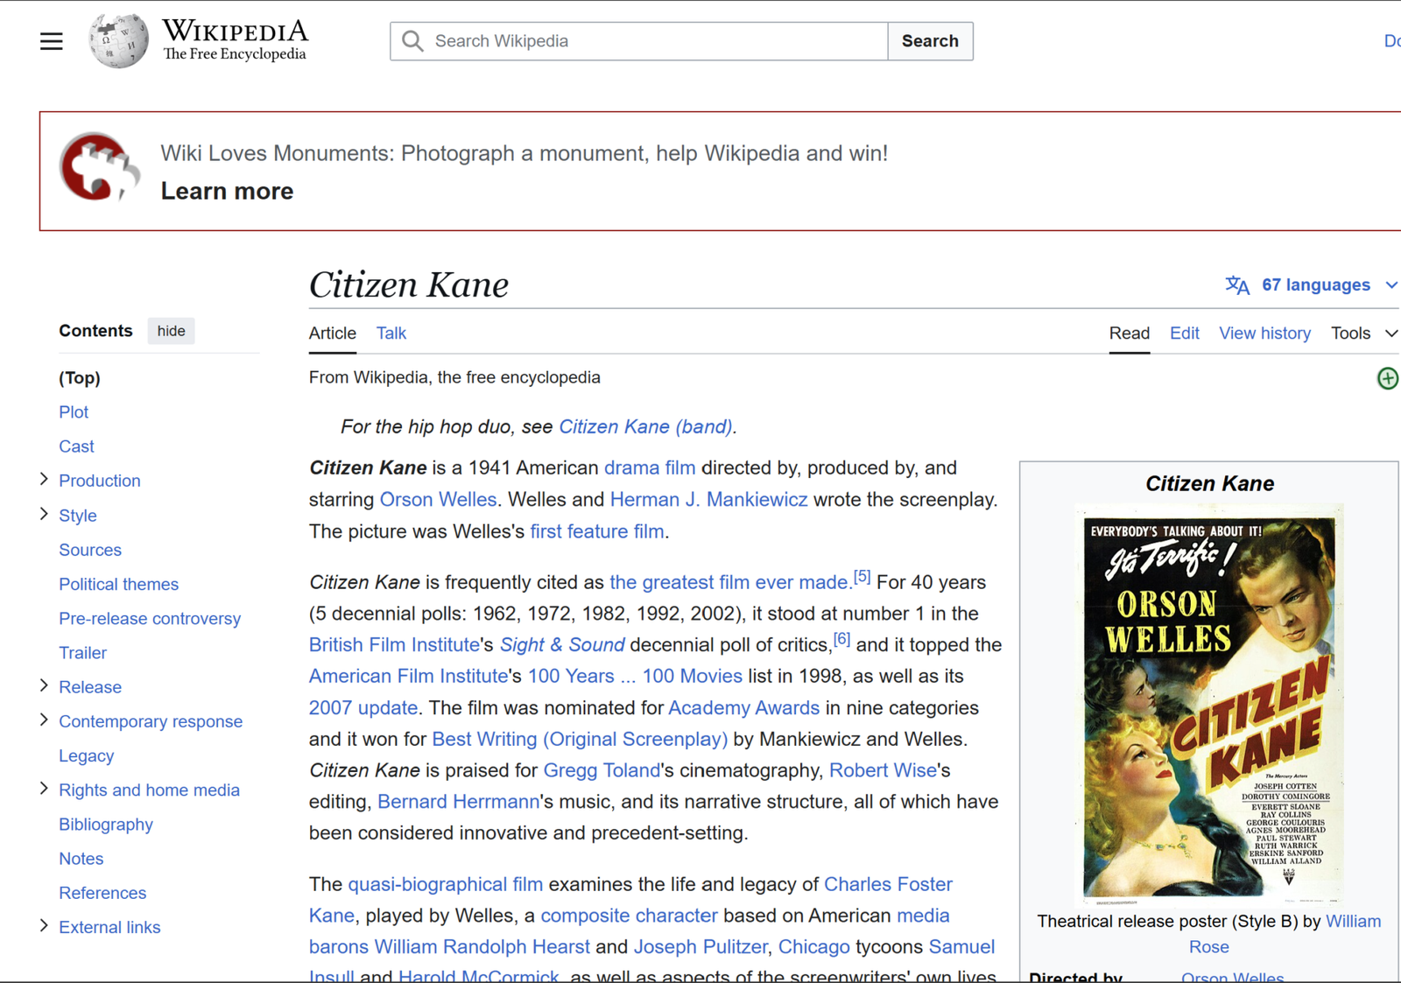Open the hamburger main menu
The width and height of the screenshot is (1401, 983).
51,41
